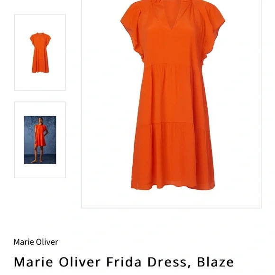This screenshot has width=275, height=275.
Task: Click the word Frida in the product title
Action: pyautogui.click(x=124, y=262)
